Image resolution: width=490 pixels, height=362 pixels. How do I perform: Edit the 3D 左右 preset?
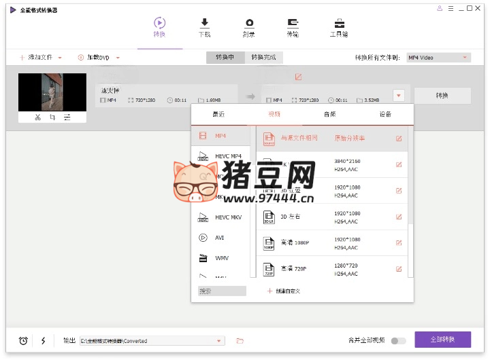coord(399,217)
